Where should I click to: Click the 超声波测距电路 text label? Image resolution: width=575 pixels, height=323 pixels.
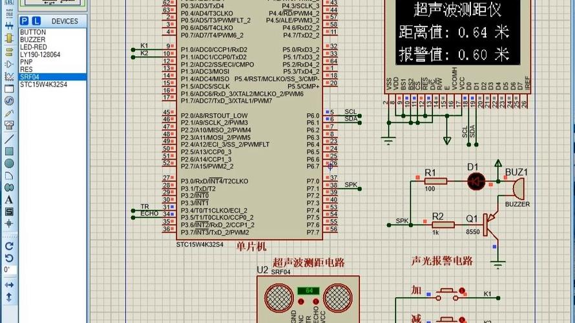(308, 262)
